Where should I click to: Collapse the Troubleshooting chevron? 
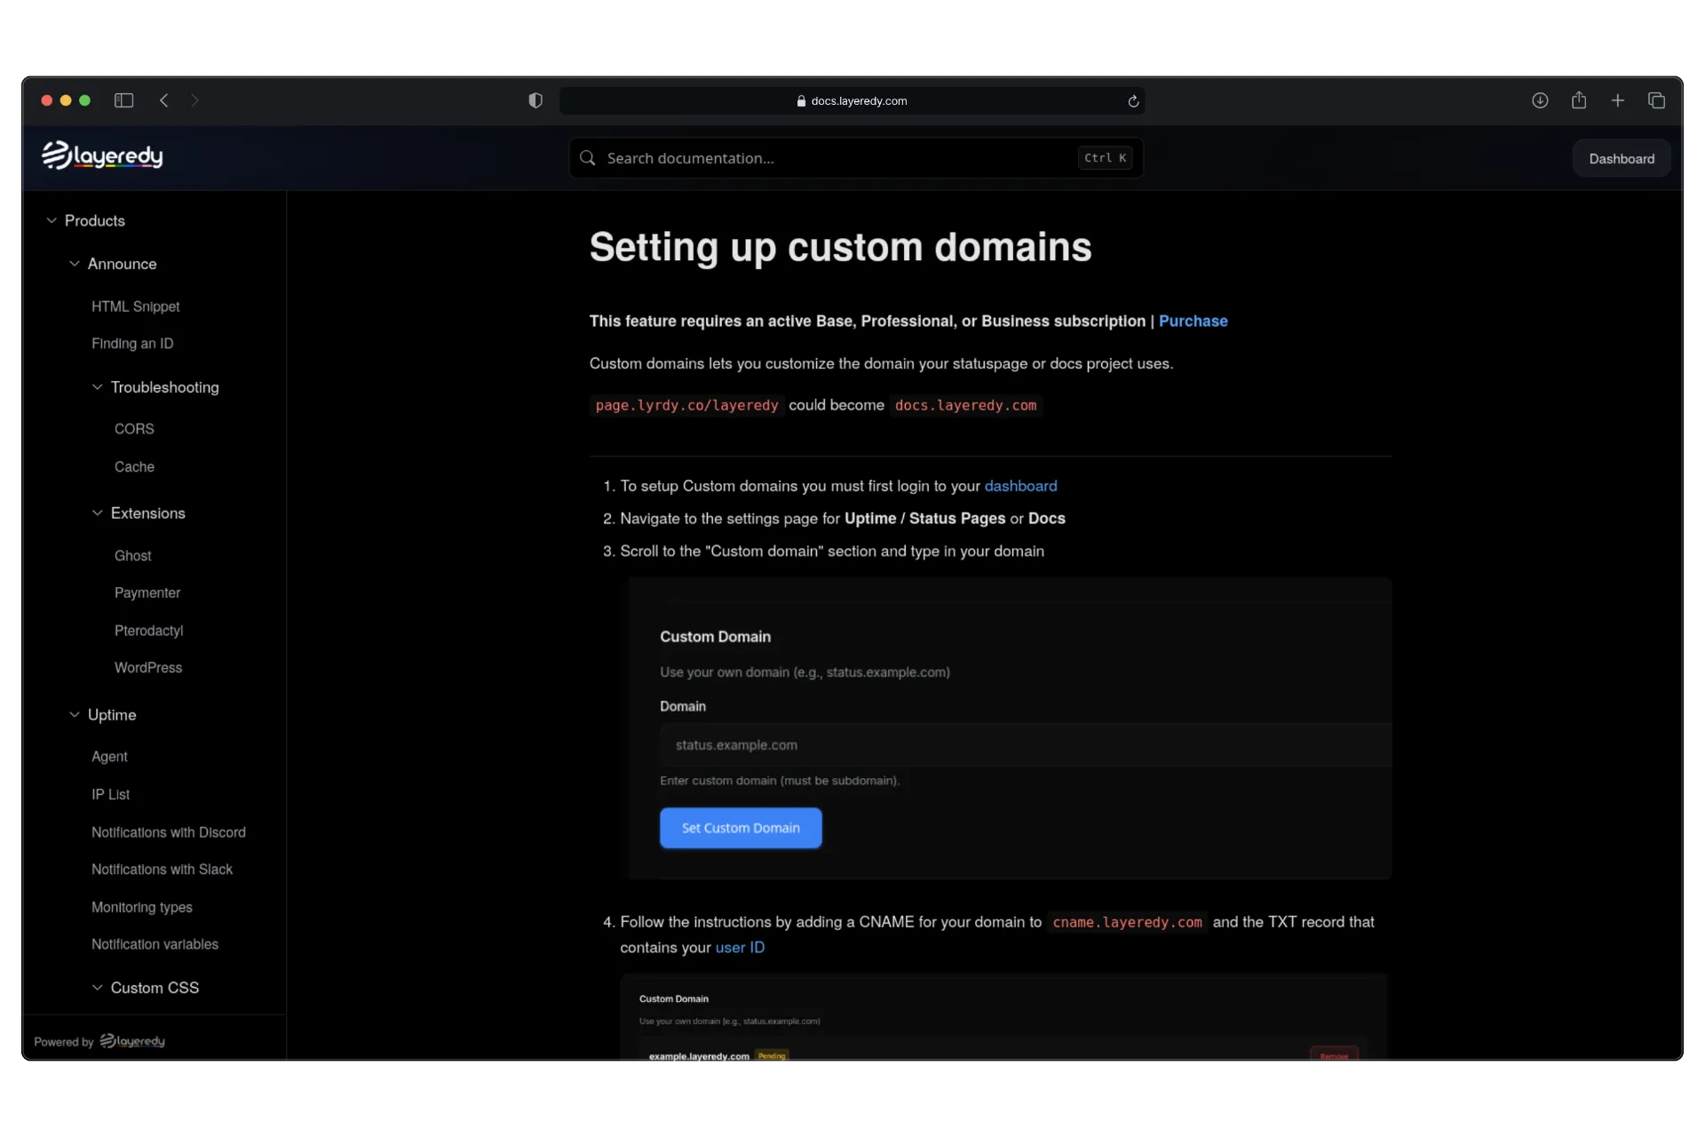pos(98,387)
